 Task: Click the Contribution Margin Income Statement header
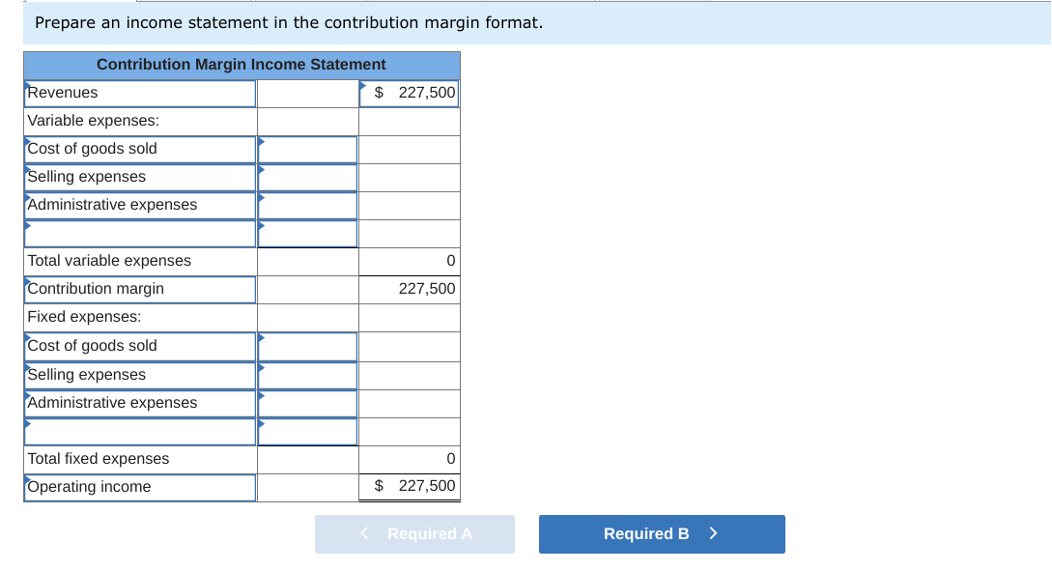click(x=240, y=64)
